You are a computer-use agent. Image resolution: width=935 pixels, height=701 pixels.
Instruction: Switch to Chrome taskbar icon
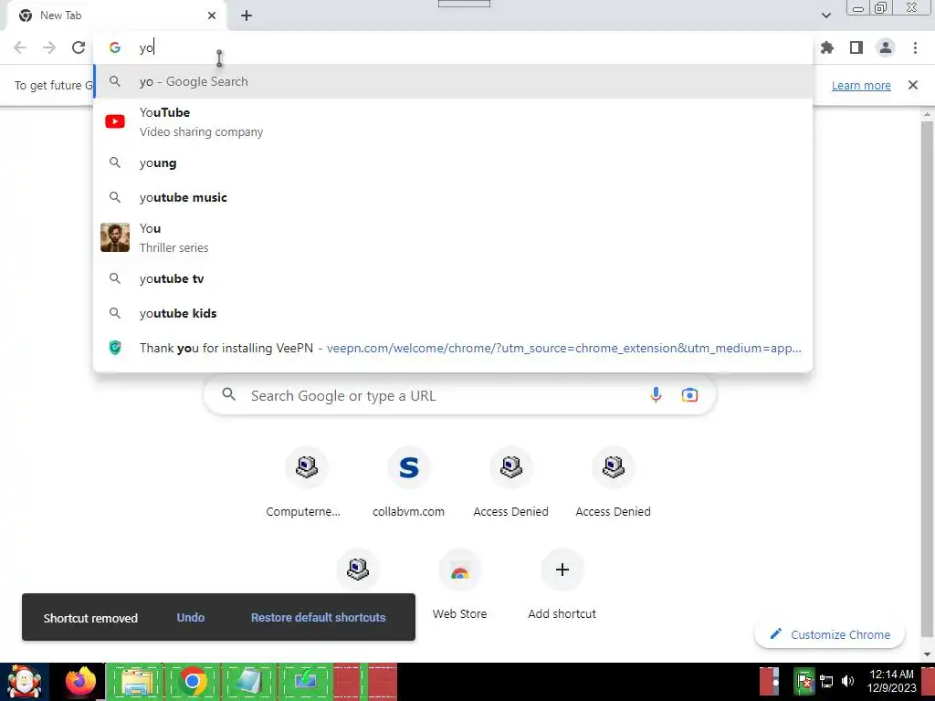(x=192, y=682)
